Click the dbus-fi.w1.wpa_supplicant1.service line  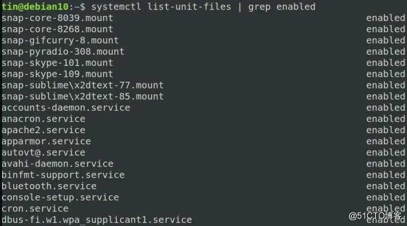tap(97, 220)
